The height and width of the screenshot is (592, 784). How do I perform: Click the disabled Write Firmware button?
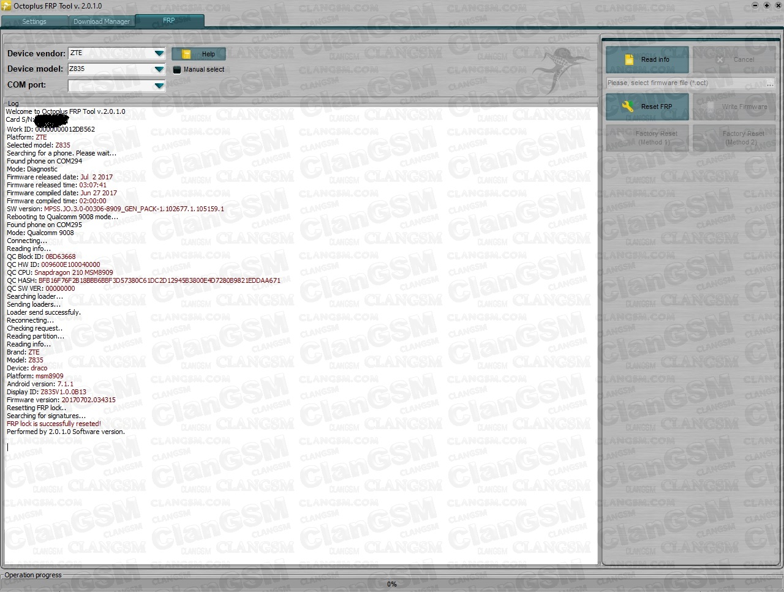tap(735, 107)
